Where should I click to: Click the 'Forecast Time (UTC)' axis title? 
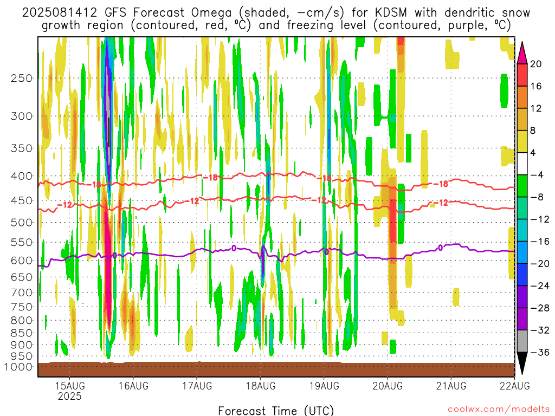point(276,411)
